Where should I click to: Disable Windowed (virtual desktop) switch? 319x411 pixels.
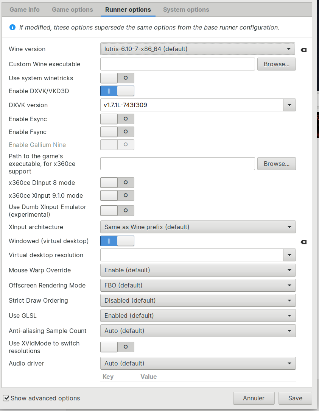117,241
